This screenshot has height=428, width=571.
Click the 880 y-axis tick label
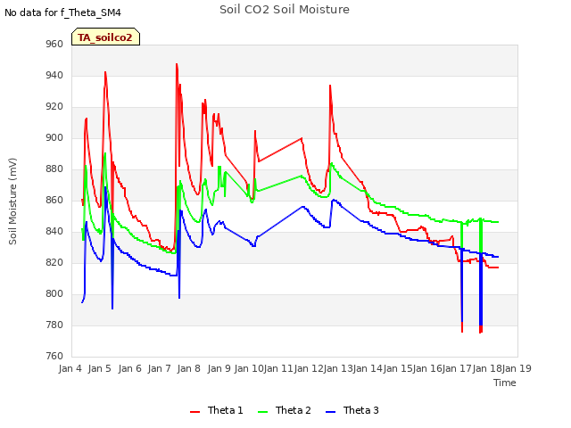(x=54, y=169)
